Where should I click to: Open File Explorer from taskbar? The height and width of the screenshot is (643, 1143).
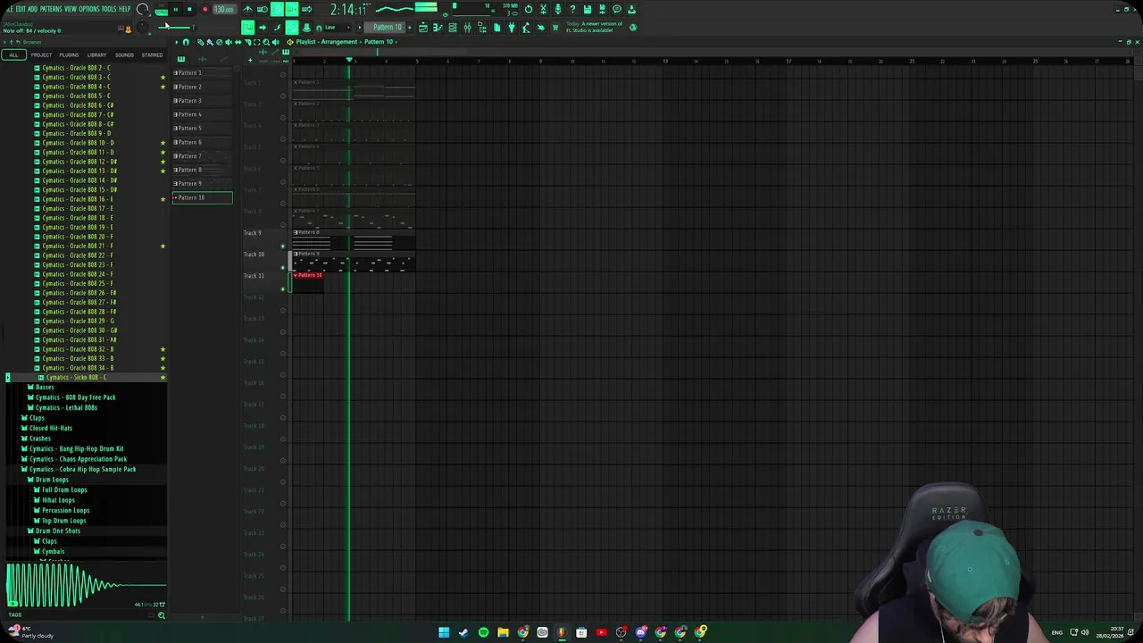[503, 632]
